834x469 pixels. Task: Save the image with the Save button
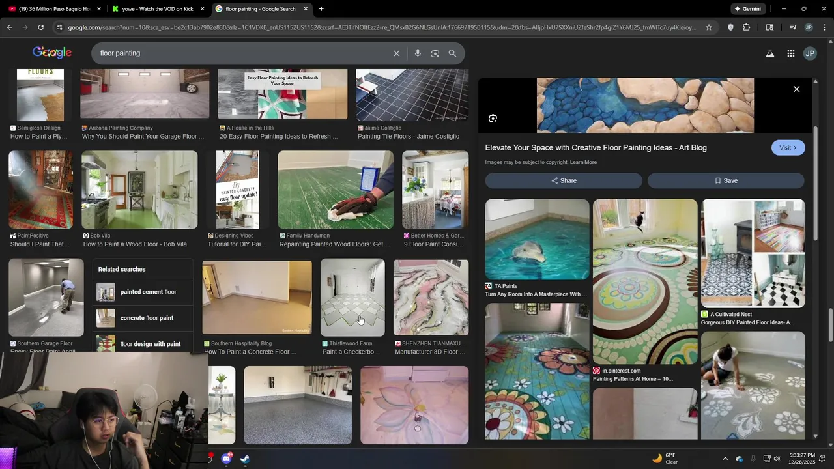(x=726, y=181)
